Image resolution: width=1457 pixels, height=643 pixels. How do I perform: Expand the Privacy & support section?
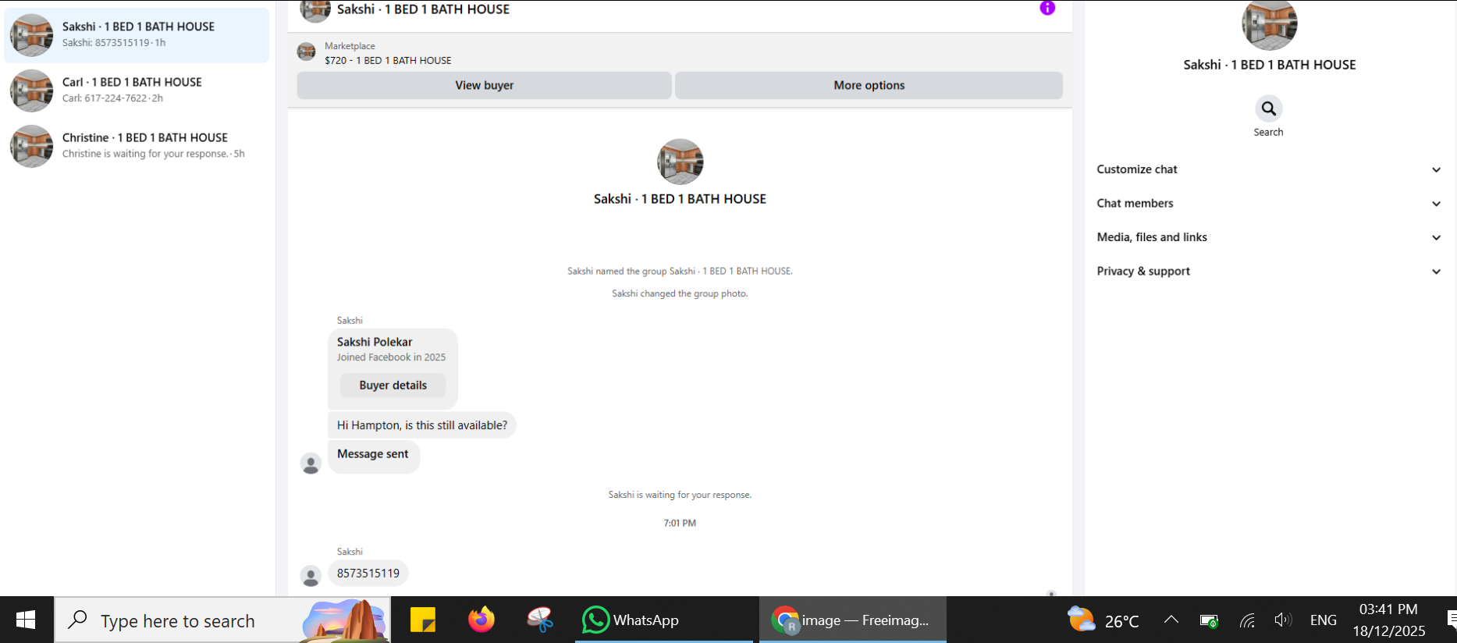click(x=1269, y=272)
